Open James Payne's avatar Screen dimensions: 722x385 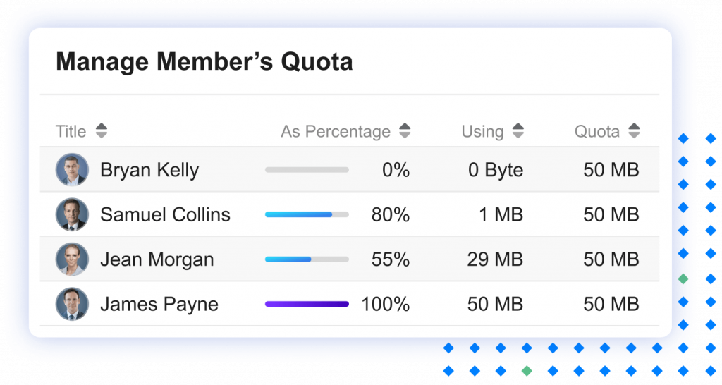tap(72, 304)
